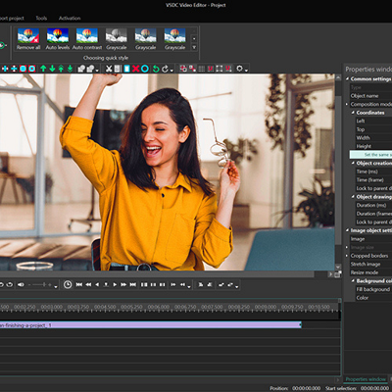Click the speaker volume icon

click(x=21, y=285)
